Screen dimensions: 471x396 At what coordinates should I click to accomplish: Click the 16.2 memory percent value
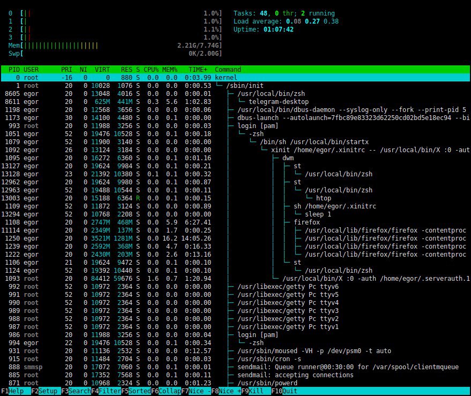[x=170, y=238]
